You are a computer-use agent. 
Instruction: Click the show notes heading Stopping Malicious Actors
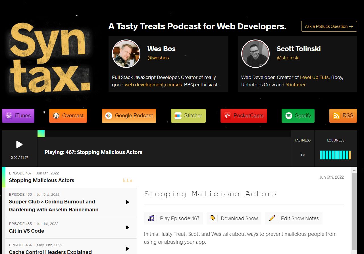tap(210, 194)
